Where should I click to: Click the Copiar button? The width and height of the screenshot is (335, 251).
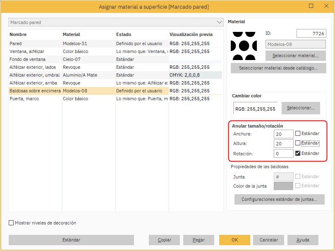[x=164, y=240]
